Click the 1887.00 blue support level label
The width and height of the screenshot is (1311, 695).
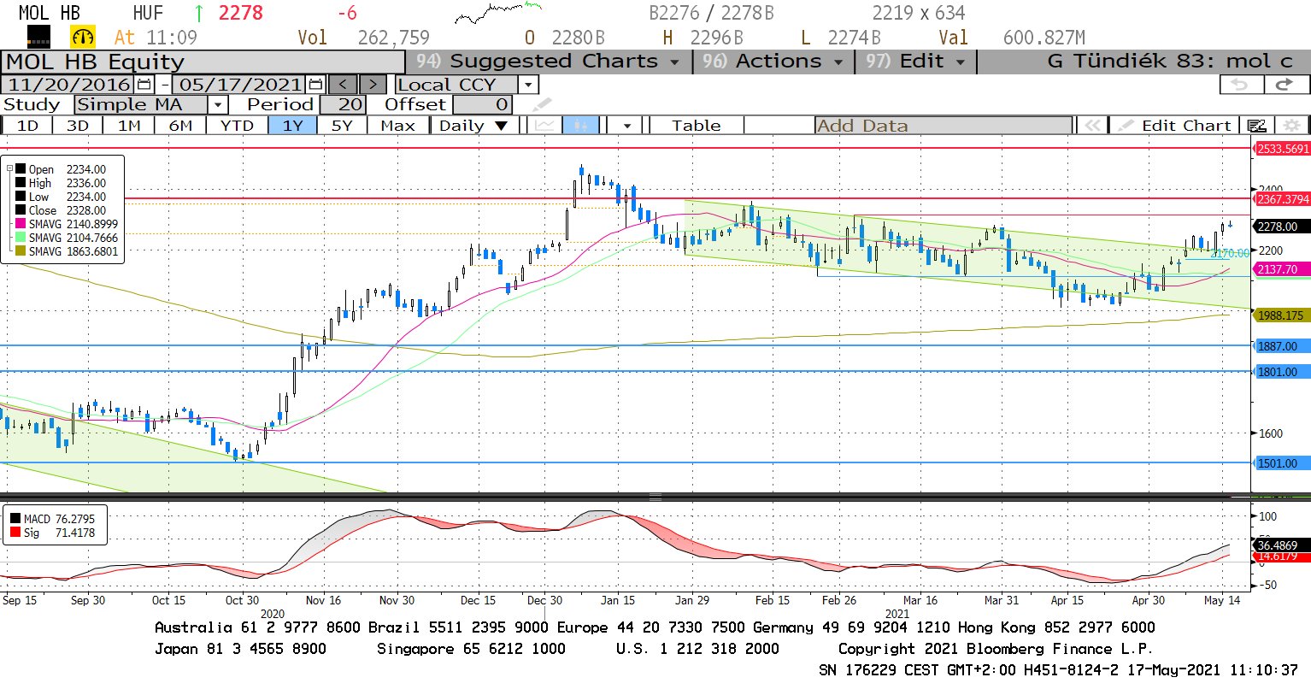tap(1281, 346)
